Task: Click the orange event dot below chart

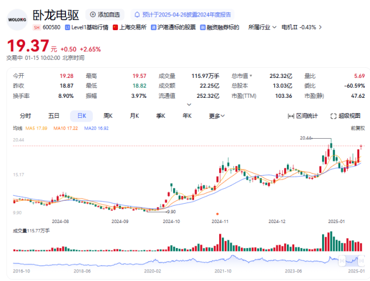Action: (x=217, y=214)
